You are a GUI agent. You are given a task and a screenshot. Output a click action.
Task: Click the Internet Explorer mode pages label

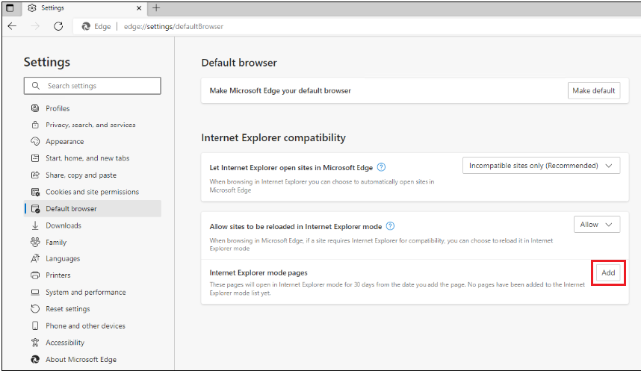pos(258,272)
